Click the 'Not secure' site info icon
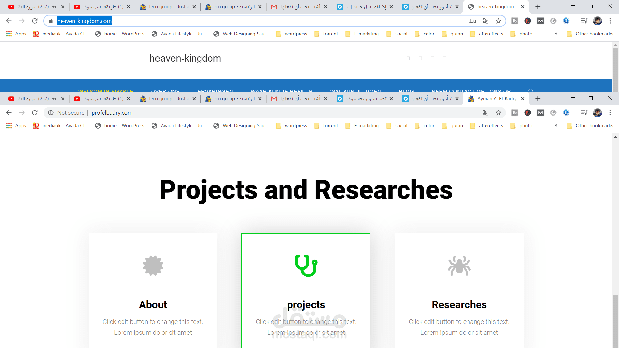Screen dimensions: 619x348 tap(51, 113)
